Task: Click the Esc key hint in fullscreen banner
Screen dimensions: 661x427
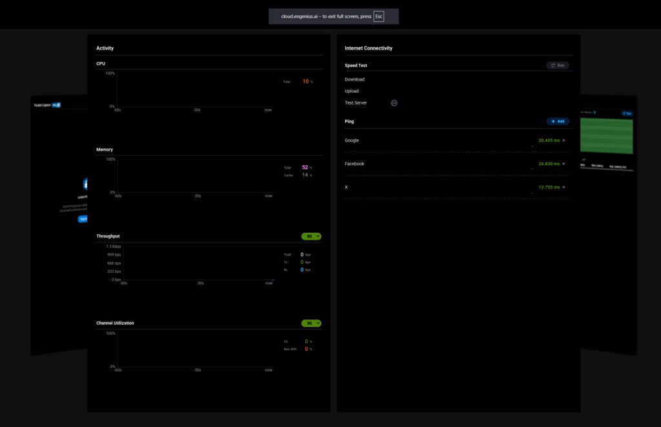Action: [x=378, y=16]
